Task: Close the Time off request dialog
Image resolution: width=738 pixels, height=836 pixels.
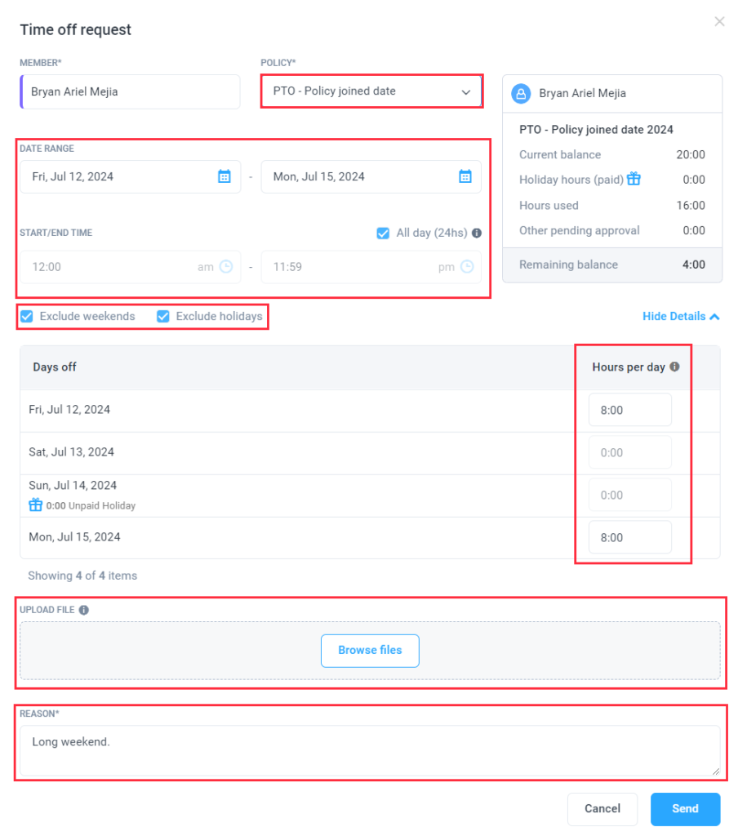Action: tap(719, 22)
